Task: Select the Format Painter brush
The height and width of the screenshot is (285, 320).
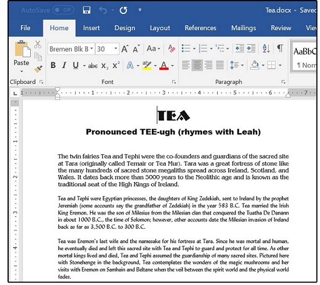Action: [x=38, y=69]
